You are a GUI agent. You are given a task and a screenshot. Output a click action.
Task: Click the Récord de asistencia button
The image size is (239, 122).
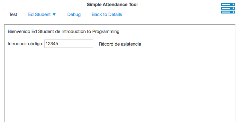click(x=120, y=44)
